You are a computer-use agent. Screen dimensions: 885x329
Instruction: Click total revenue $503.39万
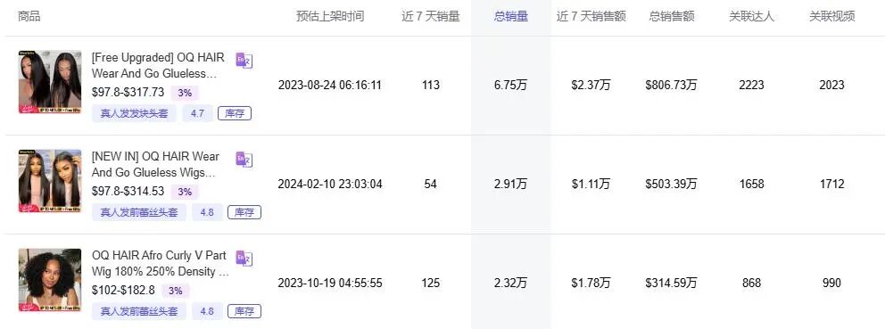pyautogui.click(x=672, y=184)
